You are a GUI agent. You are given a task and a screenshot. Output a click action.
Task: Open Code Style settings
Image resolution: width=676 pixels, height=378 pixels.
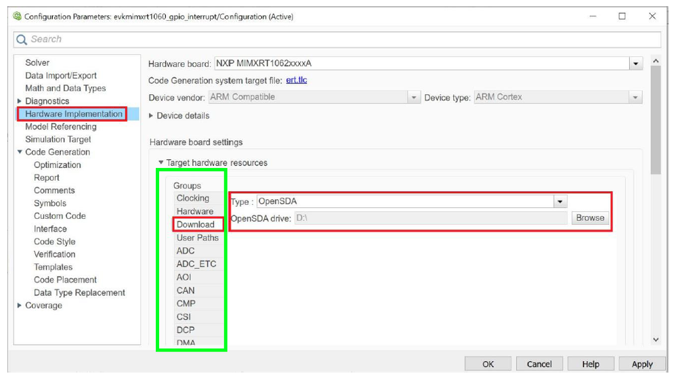54,241
